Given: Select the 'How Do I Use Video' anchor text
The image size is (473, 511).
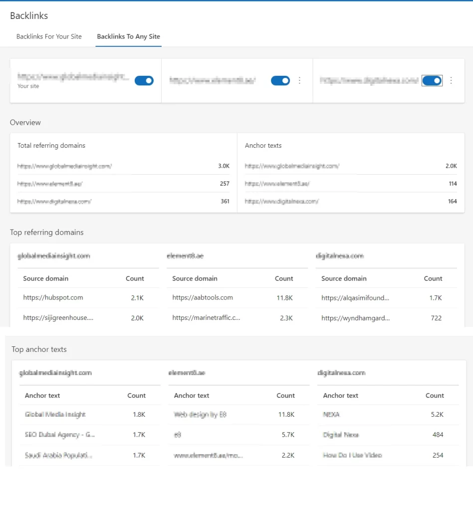Looking at the screenshot, I should [352, 456].
